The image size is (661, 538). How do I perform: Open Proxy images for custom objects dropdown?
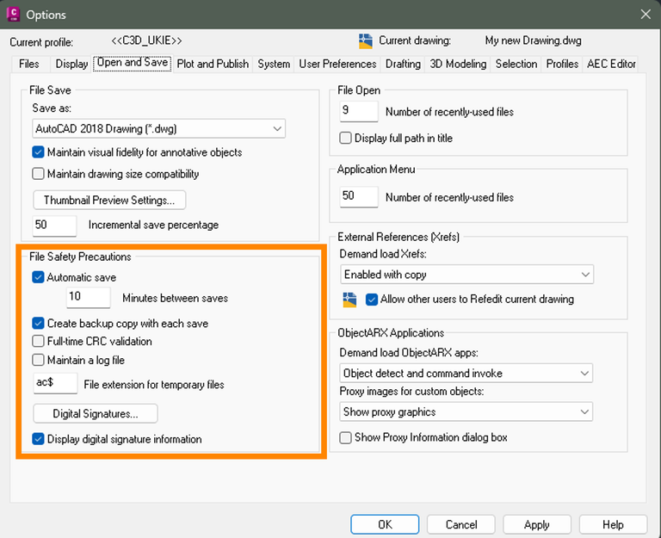(x=466, y=412)
